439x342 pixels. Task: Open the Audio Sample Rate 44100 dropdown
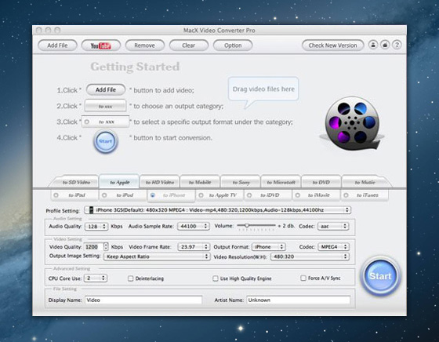194,227
